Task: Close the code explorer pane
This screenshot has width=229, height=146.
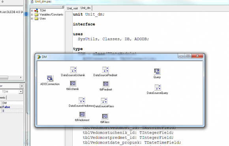Action: [x=63, y=7]
